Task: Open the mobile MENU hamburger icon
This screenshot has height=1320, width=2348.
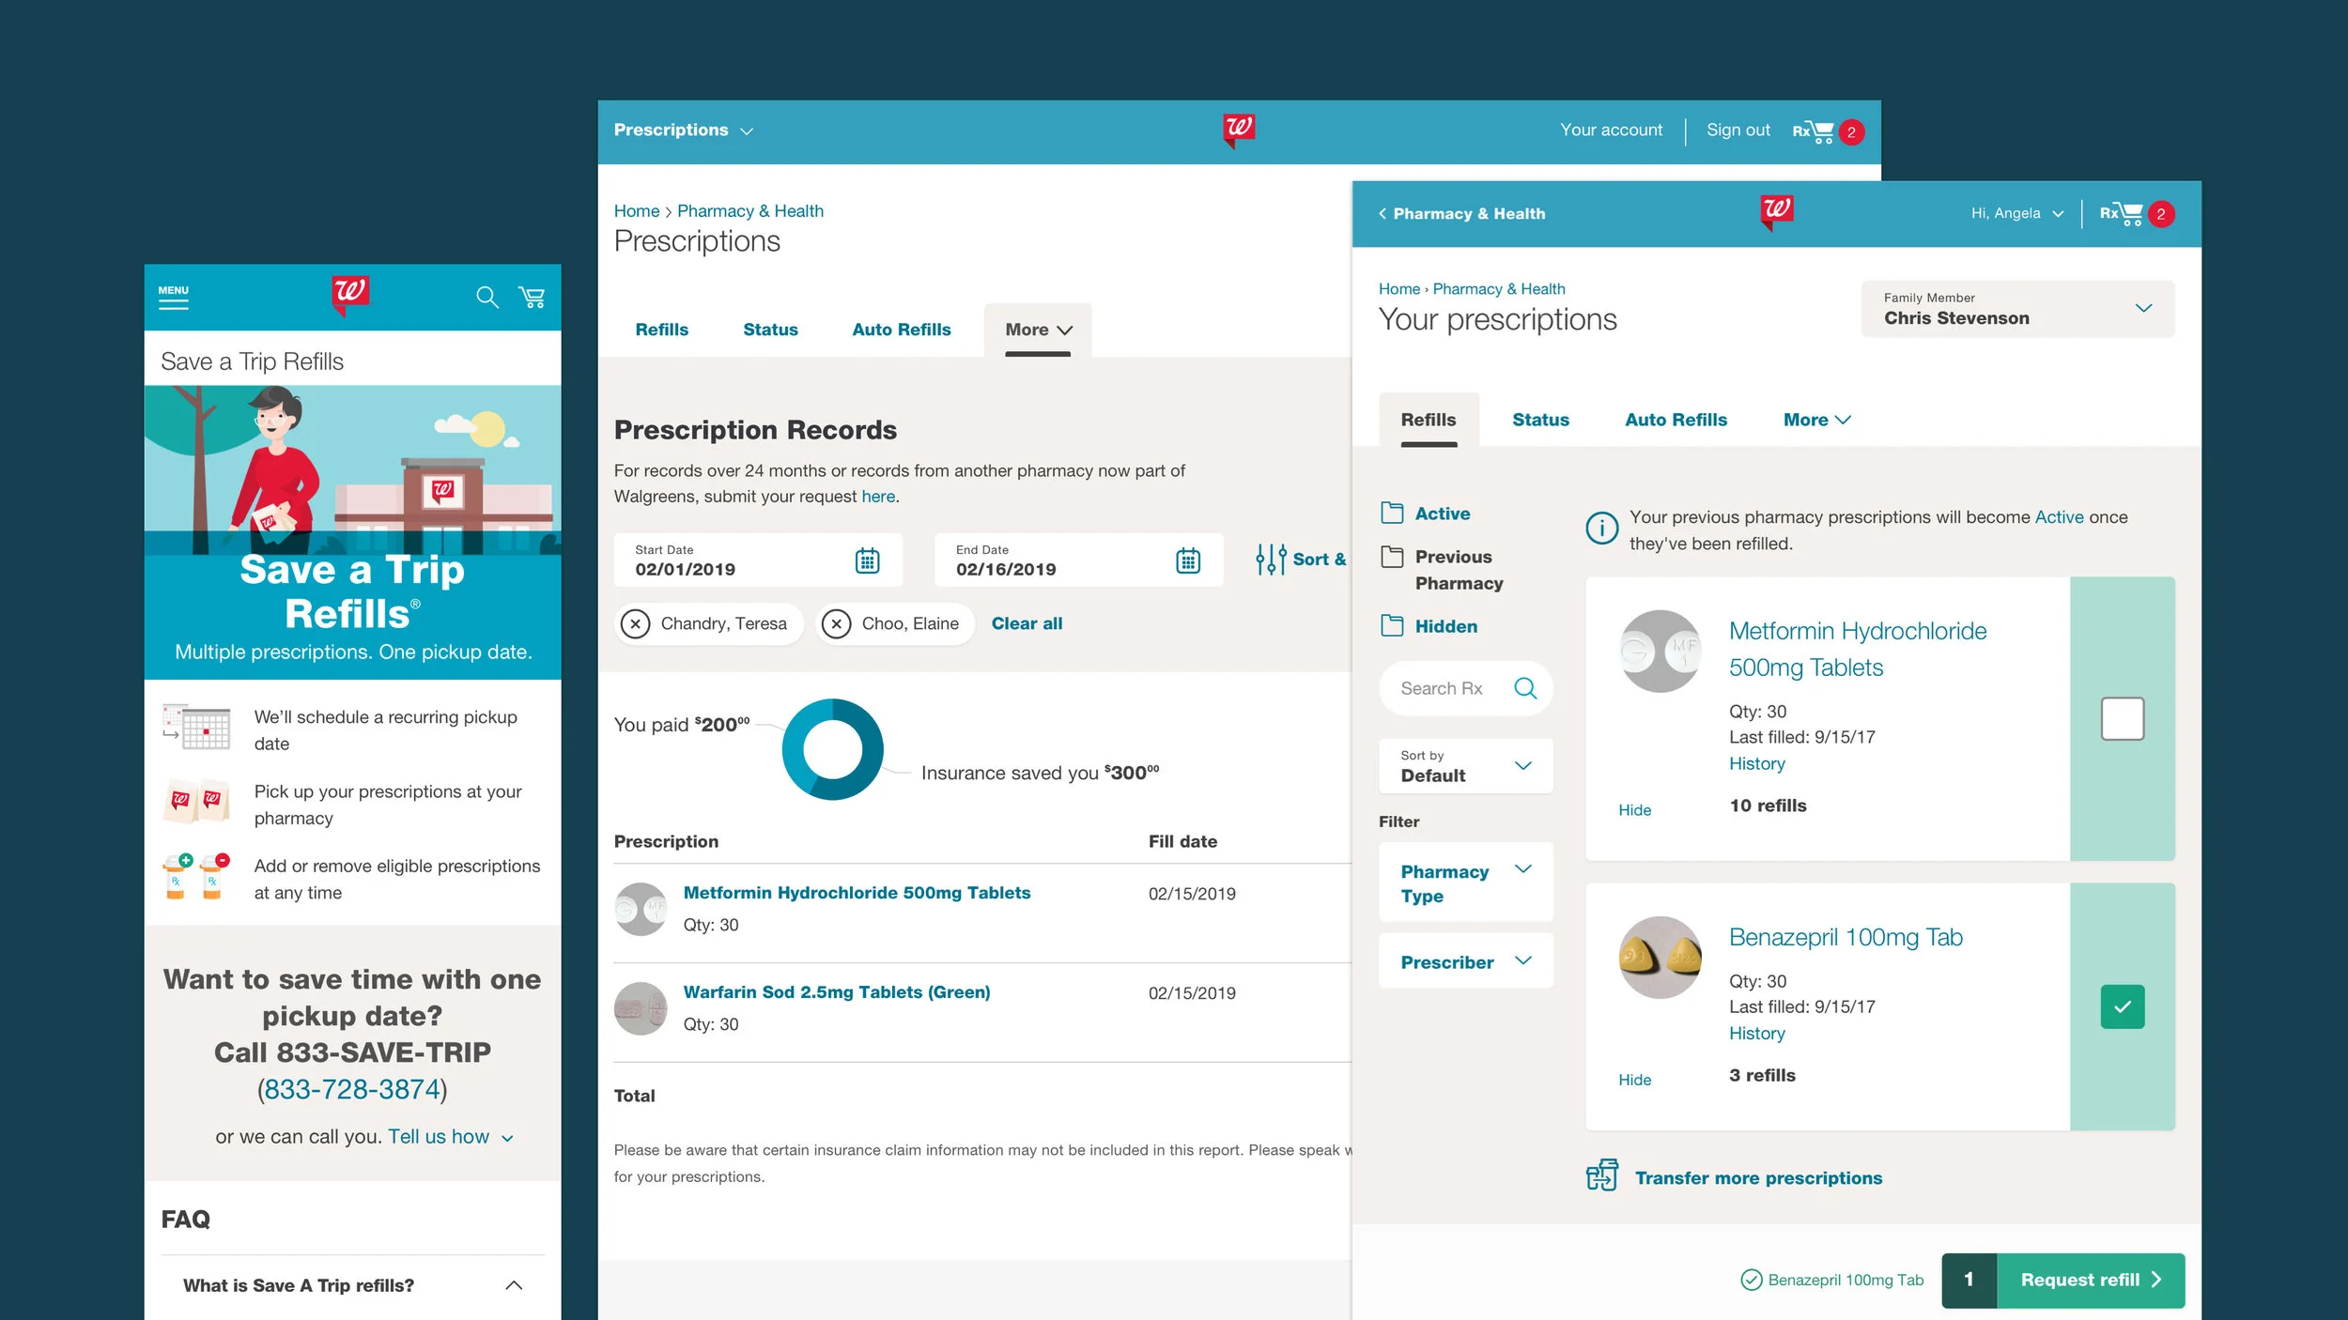Action: pyautogui.click(x=173, y=297)
